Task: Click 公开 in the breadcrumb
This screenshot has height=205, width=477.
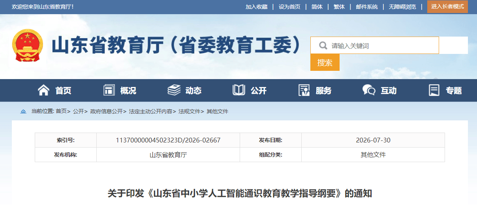Action: click(79, 111)
